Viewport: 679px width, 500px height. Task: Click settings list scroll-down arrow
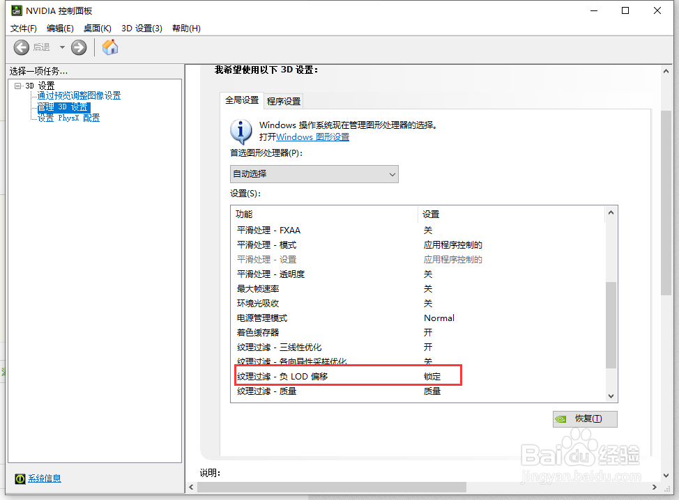tap(611, 396)
